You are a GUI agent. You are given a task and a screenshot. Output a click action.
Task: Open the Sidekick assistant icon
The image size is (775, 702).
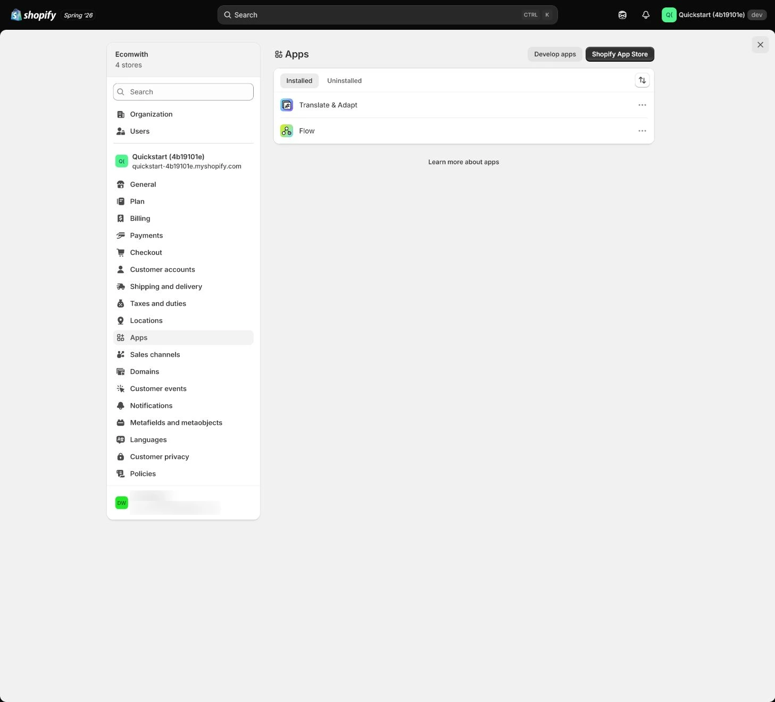(622, 15)
